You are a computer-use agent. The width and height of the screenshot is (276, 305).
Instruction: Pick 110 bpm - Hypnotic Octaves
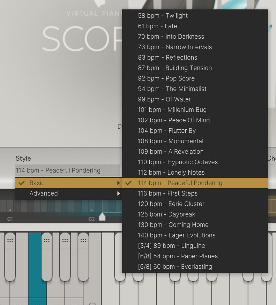178,162
